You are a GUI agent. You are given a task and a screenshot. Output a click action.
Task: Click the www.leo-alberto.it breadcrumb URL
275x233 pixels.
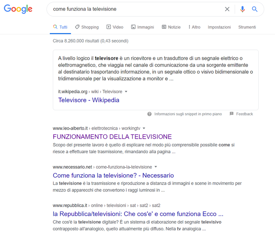96,128
